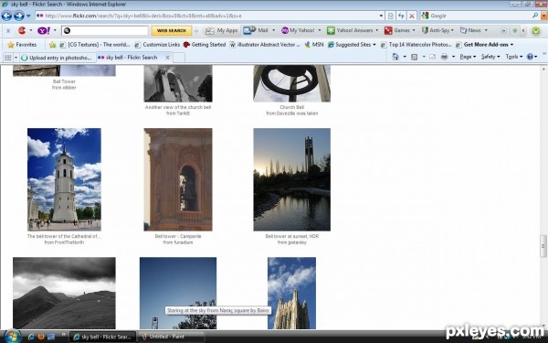Switch to Upload entry in photoshop tab
548x343 pixels.
coord(58,58)
